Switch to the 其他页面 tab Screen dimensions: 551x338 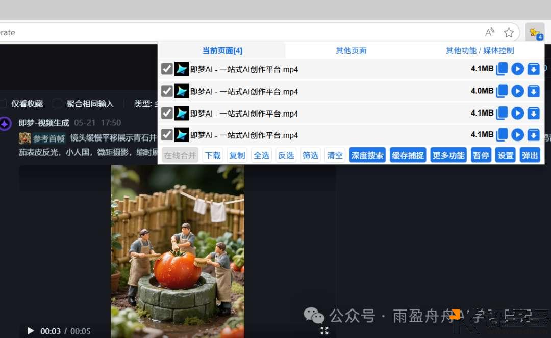tap(351, 51)
